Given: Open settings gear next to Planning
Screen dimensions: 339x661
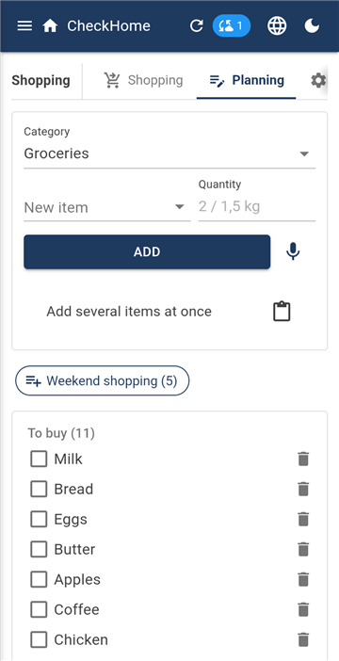Looking at the screenshot, I should click(318, 80).
